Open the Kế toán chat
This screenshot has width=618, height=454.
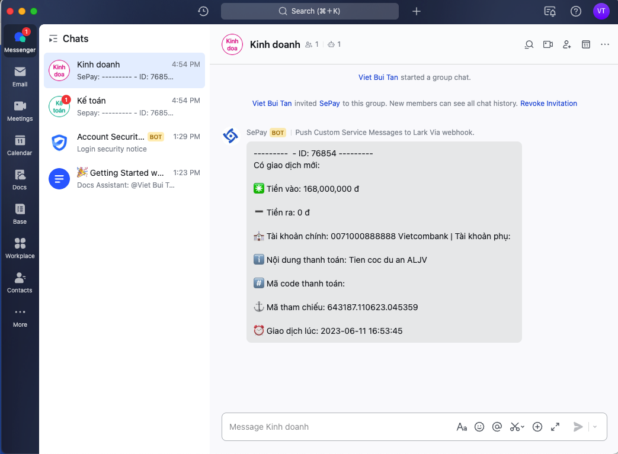pyautogui.click(x=124, y=107)
